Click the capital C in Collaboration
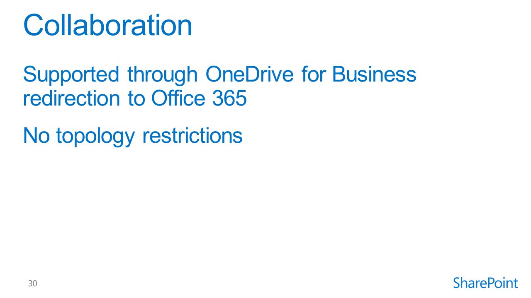Screen dimensions: 531x298 33,25
